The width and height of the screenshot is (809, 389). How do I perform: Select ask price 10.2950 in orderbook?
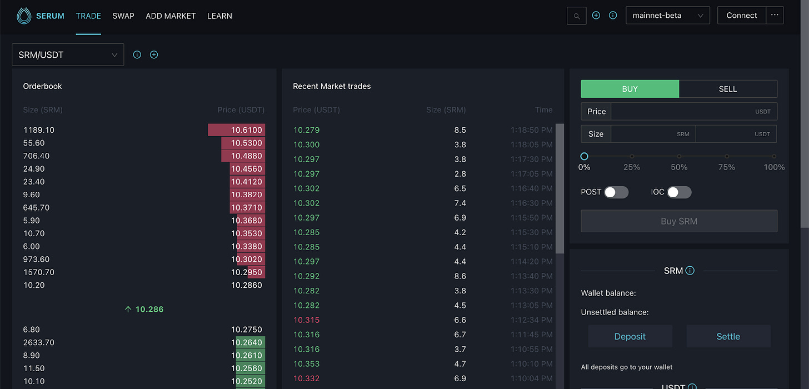tap(247, 272)
